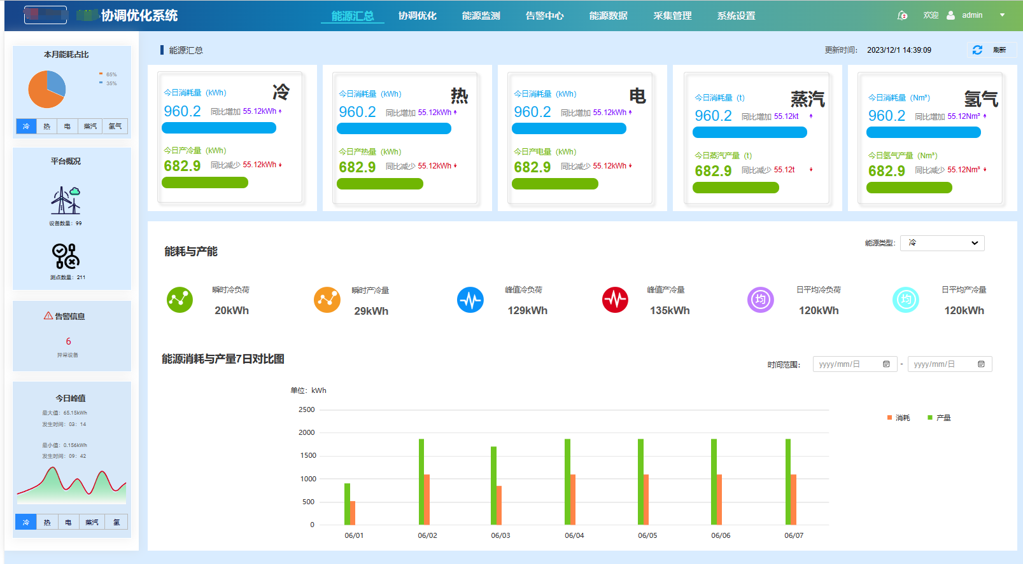Click the 峰值冷负荷 blue pulse icon
1023x564 pixels.
click(x=470, y=299)
